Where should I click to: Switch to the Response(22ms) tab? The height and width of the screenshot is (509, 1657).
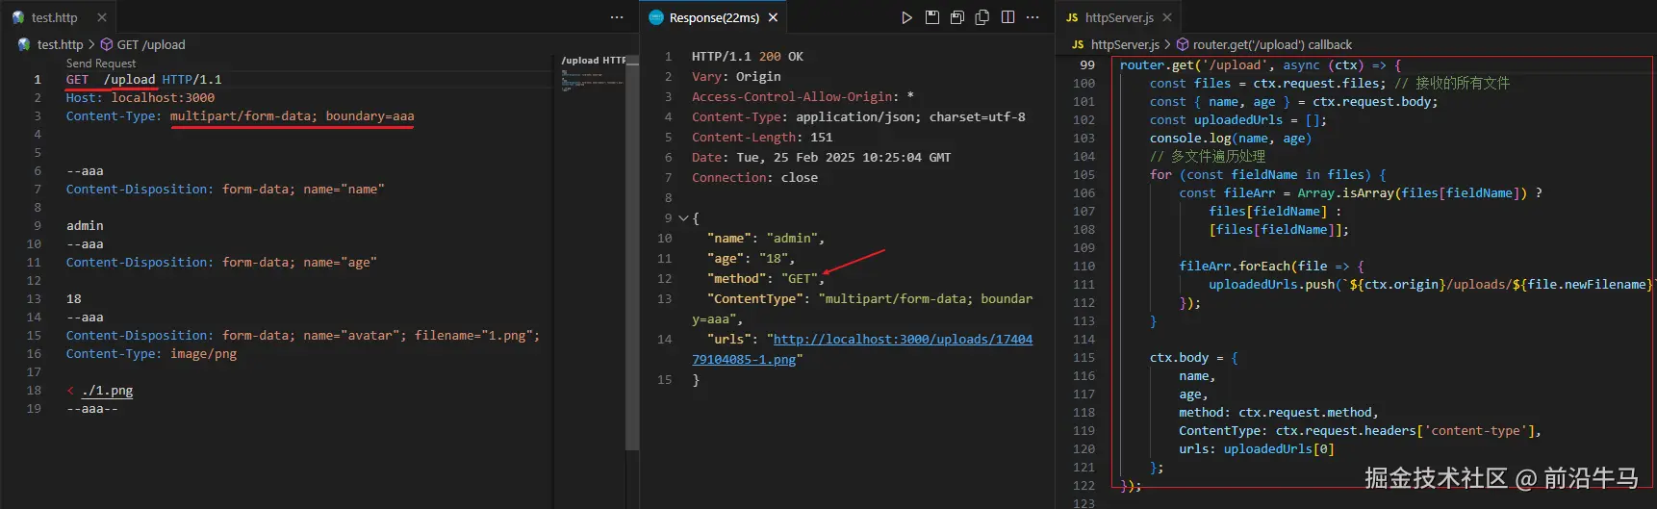point(714,17)
